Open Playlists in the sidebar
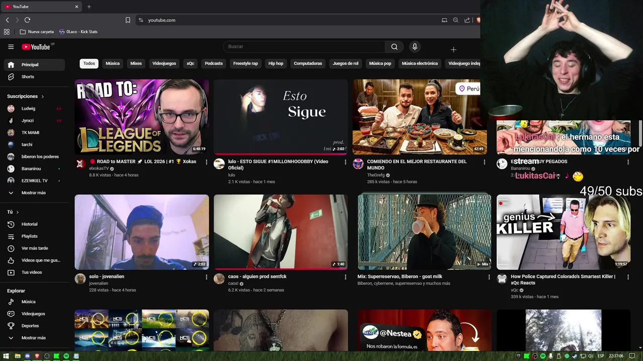This screenshot has height=361, width=643. tap(34, 236)
